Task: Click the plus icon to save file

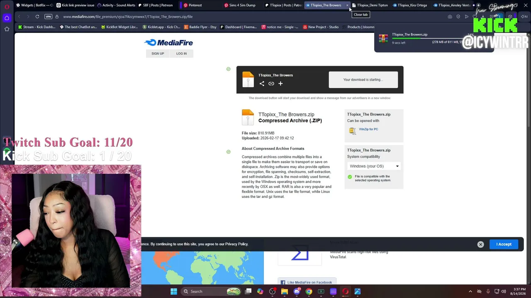Action: pyautogui.click(x=280, y=84)
